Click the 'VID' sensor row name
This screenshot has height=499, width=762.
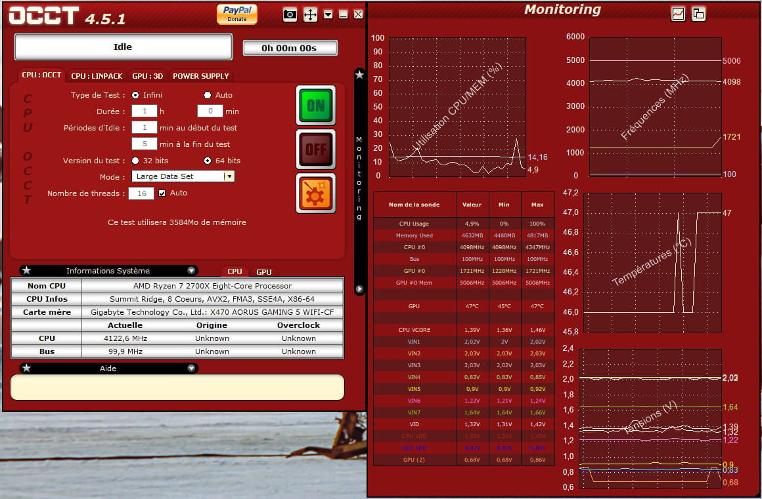[x=414, y=424]
